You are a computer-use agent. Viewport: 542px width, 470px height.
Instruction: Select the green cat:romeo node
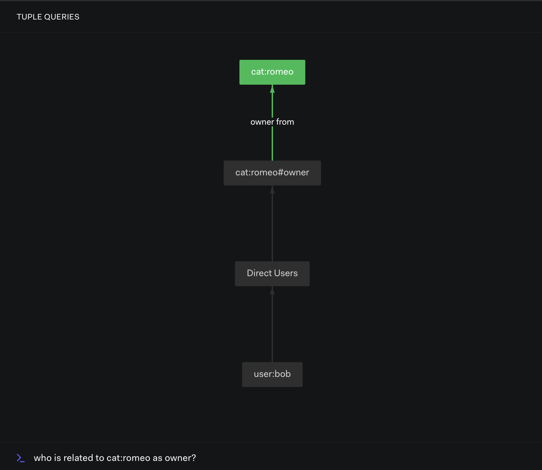point(272,72)
